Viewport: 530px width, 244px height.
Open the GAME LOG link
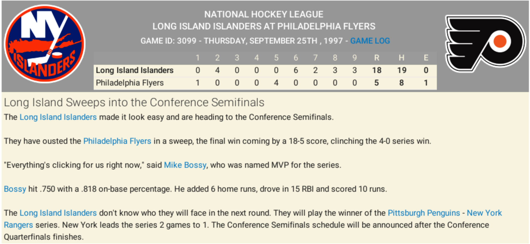pos(370,41)
